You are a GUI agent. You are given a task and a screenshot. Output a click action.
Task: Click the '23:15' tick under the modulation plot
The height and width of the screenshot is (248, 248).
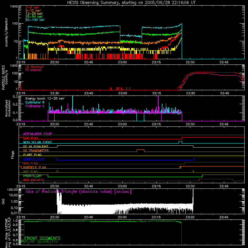coord(156,124)
